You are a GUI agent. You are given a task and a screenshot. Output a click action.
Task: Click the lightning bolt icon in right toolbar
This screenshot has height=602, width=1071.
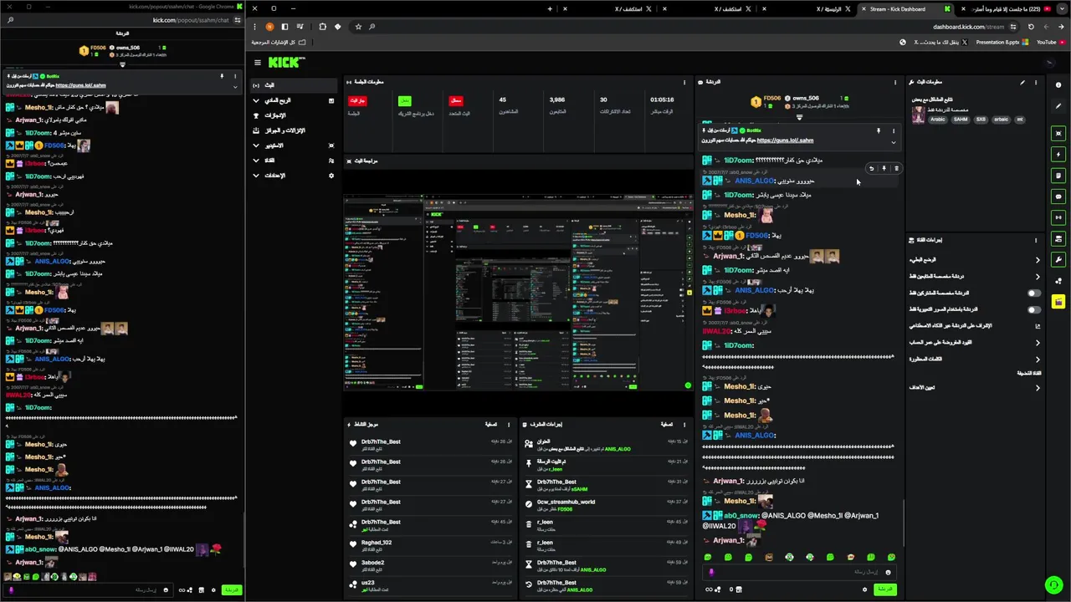click(1058, 155)
